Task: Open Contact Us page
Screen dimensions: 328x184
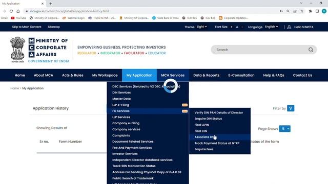Action: point(302,75)
